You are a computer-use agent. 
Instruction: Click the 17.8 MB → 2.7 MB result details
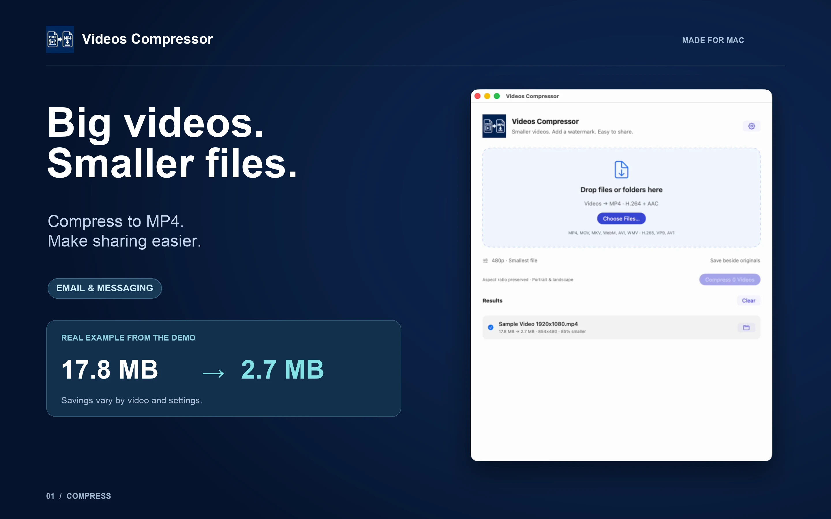(x=542, y=332)
